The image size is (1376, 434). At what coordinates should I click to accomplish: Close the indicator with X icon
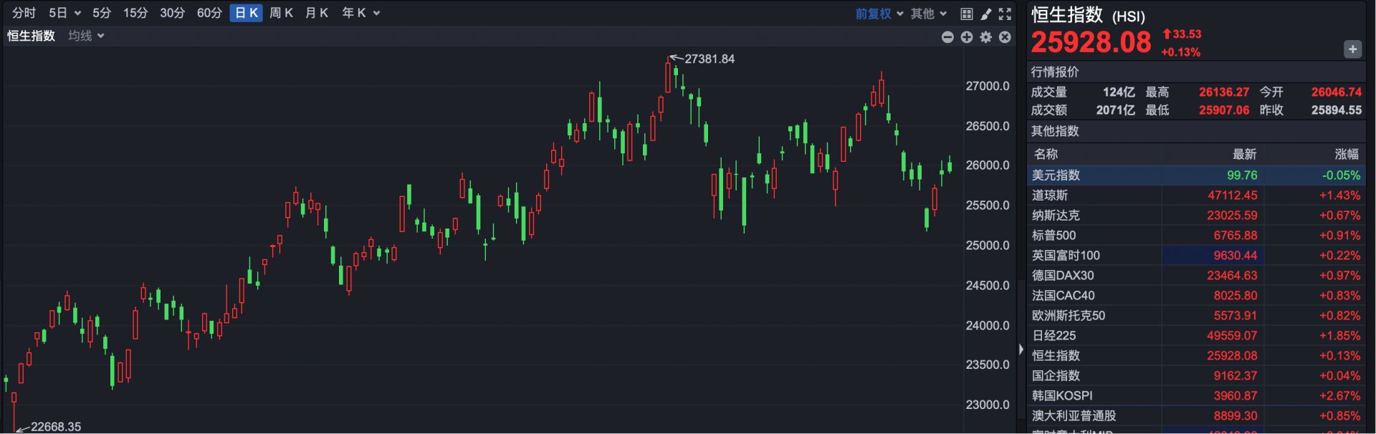pos(1005,37)
